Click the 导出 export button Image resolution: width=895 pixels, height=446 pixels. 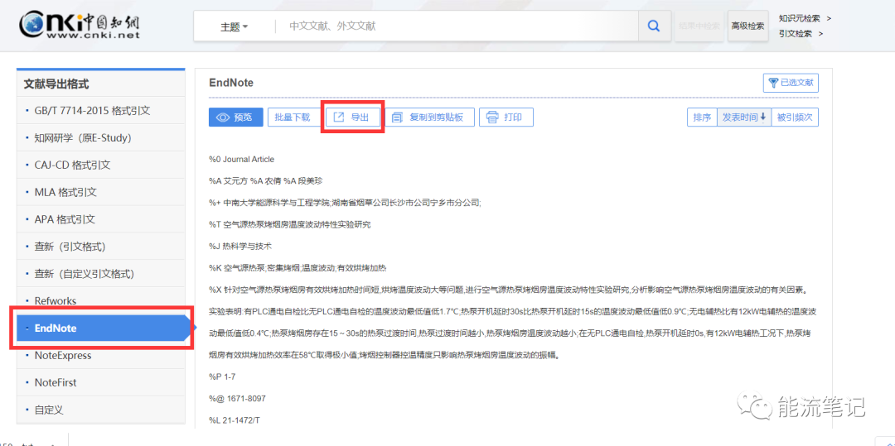(352, 117)
